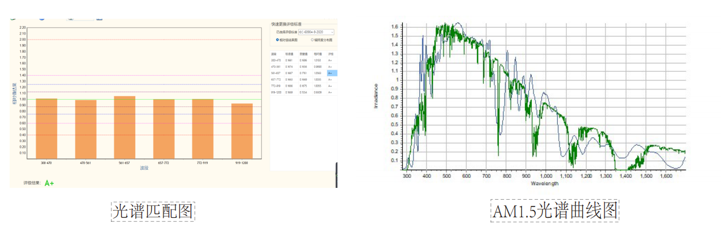723x236 pixels.
Task: Select the 相对值结果图 radio button
Action: tap(277, 40)
